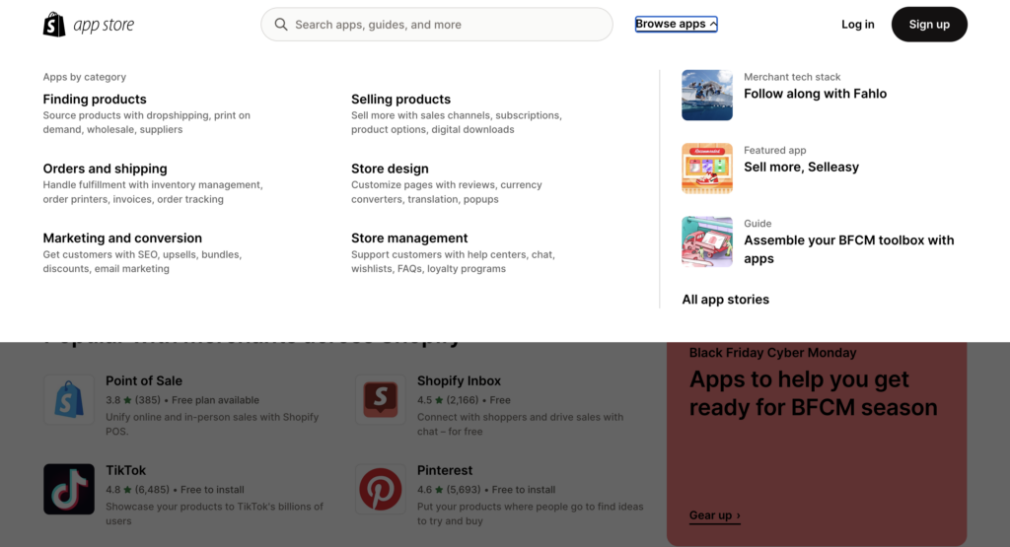Select Customize pages with reviews description

pos(447,192)
